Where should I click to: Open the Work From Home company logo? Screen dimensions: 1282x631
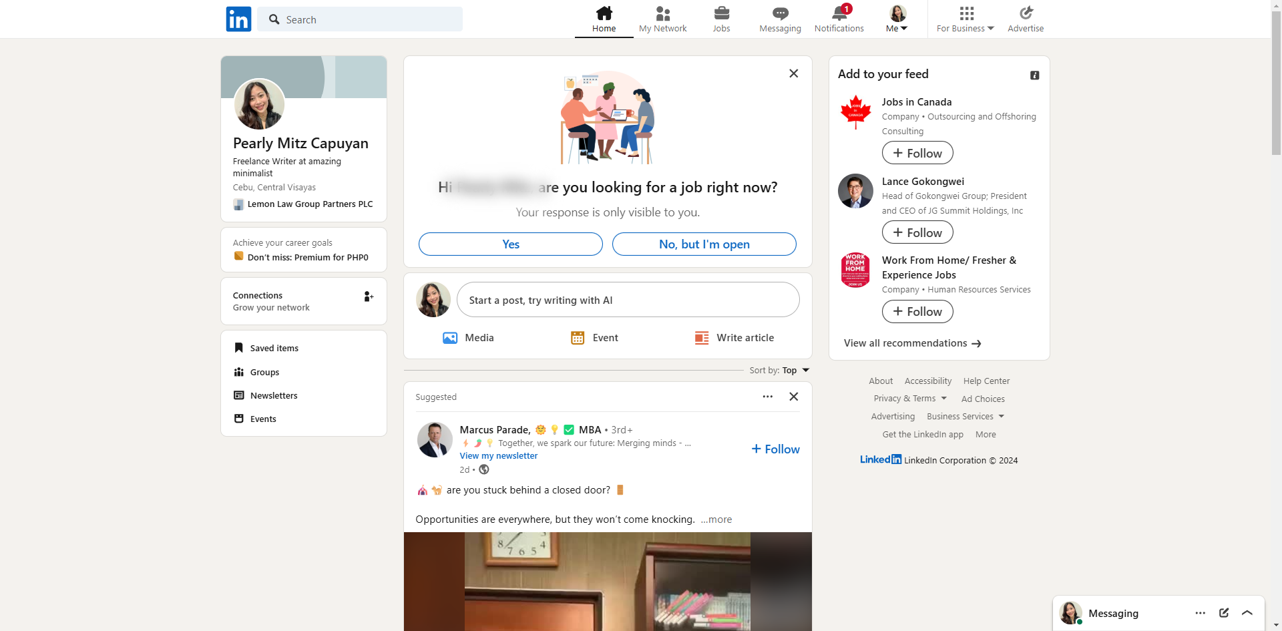pyautogui.click(x=856, y=270)
